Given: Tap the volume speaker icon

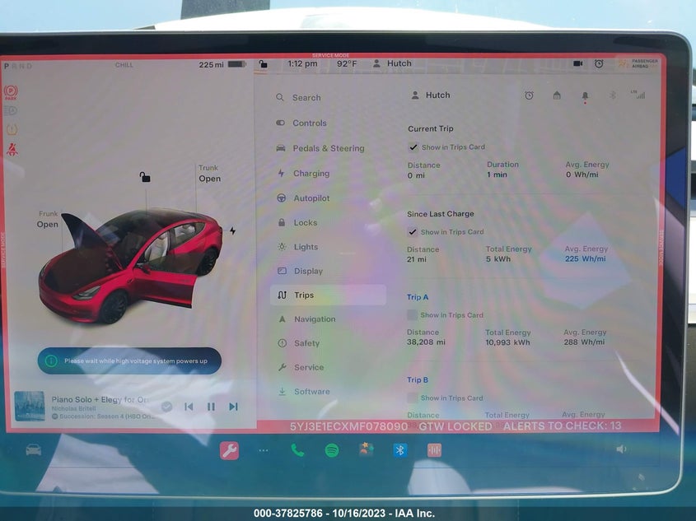Looking at the screenshot, I should (621, 449).
